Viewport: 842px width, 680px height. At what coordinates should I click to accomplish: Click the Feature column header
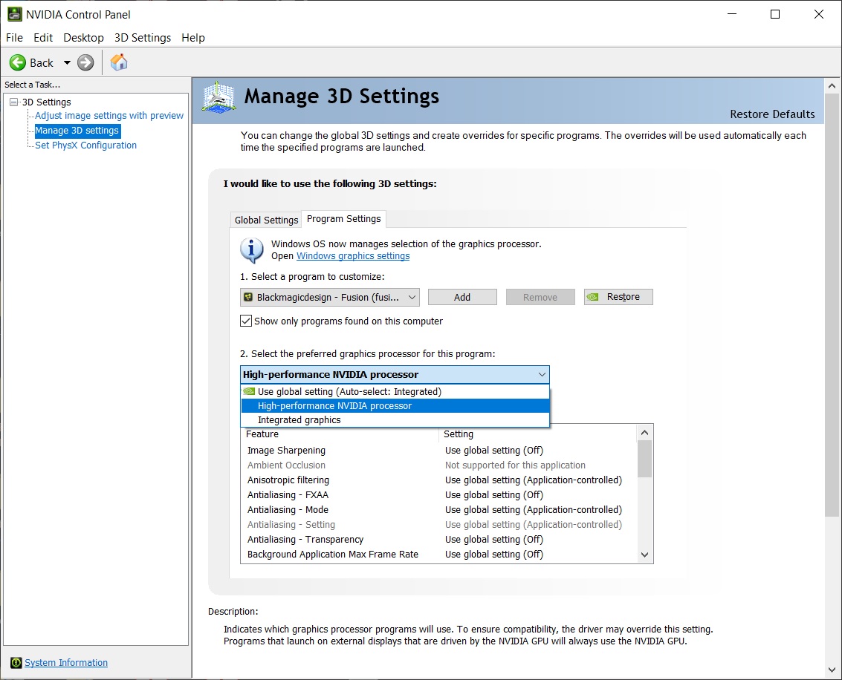click(340, 434)
